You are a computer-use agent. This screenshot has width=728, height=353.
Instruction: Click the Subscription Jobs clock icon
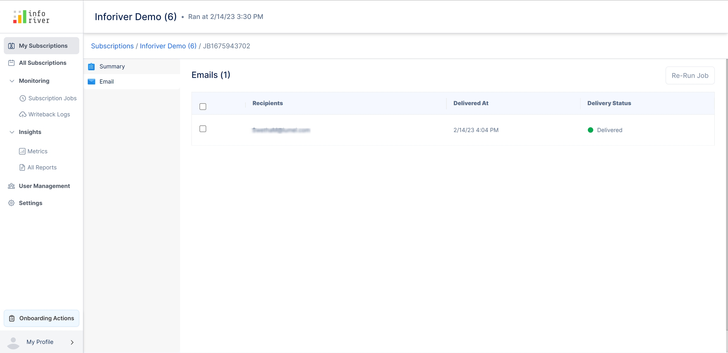point(22,98)
